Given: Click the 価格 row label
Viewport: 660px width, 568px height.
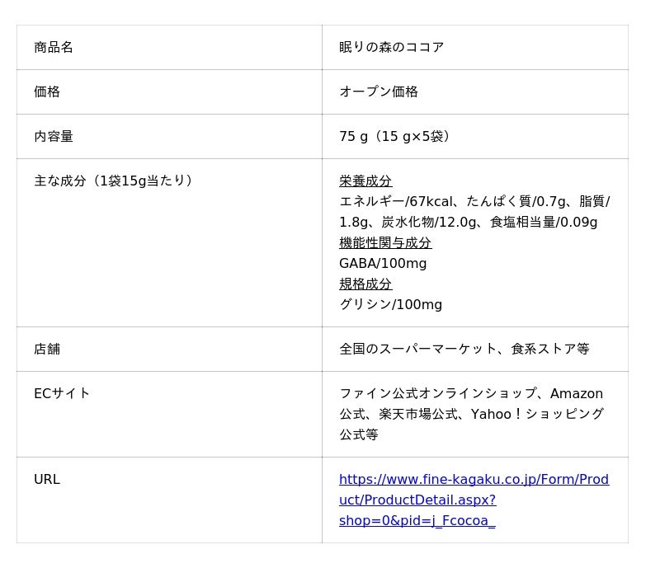Looking at the screenshot, I should click(47, 92).
